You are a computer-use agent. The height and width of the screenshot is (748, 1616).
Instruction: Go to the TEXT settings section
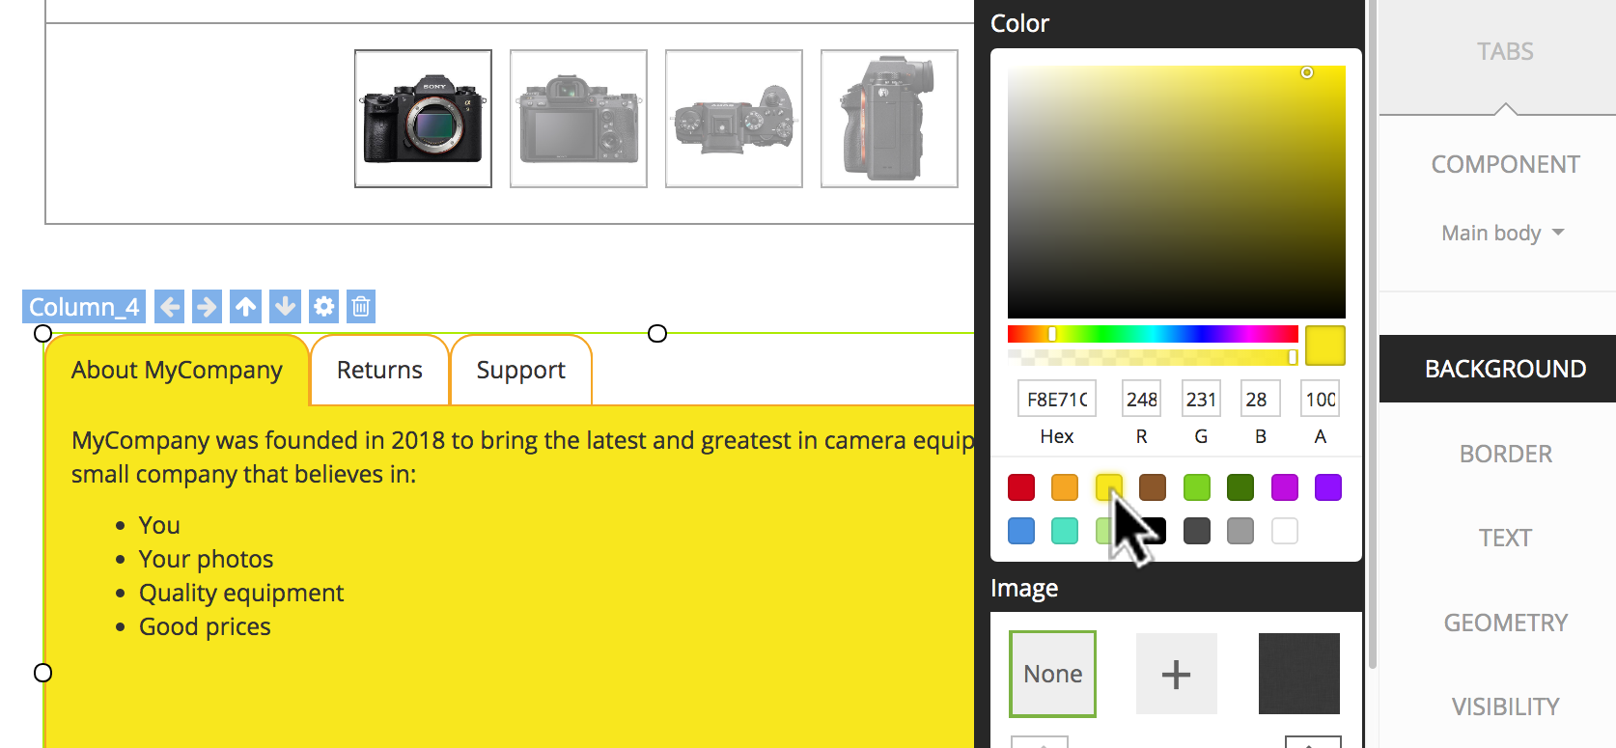pyautogui.click(x=1505, y=538)
